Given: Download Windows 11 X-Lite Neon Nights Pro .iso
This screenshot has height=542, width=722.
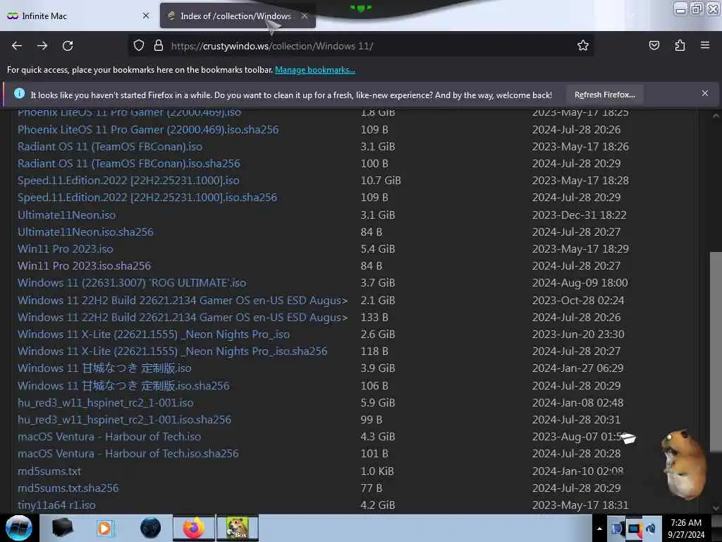Looking at the screenshot, I should click(153, 334).
